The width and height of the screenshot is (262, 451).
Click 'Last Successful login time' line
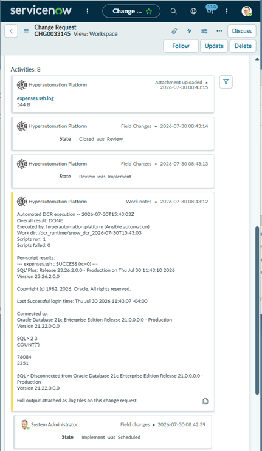pos(82,302)
